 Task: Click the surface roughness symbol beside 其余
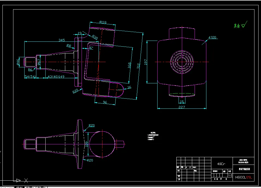pyautogui.click(x=244, y=25)
